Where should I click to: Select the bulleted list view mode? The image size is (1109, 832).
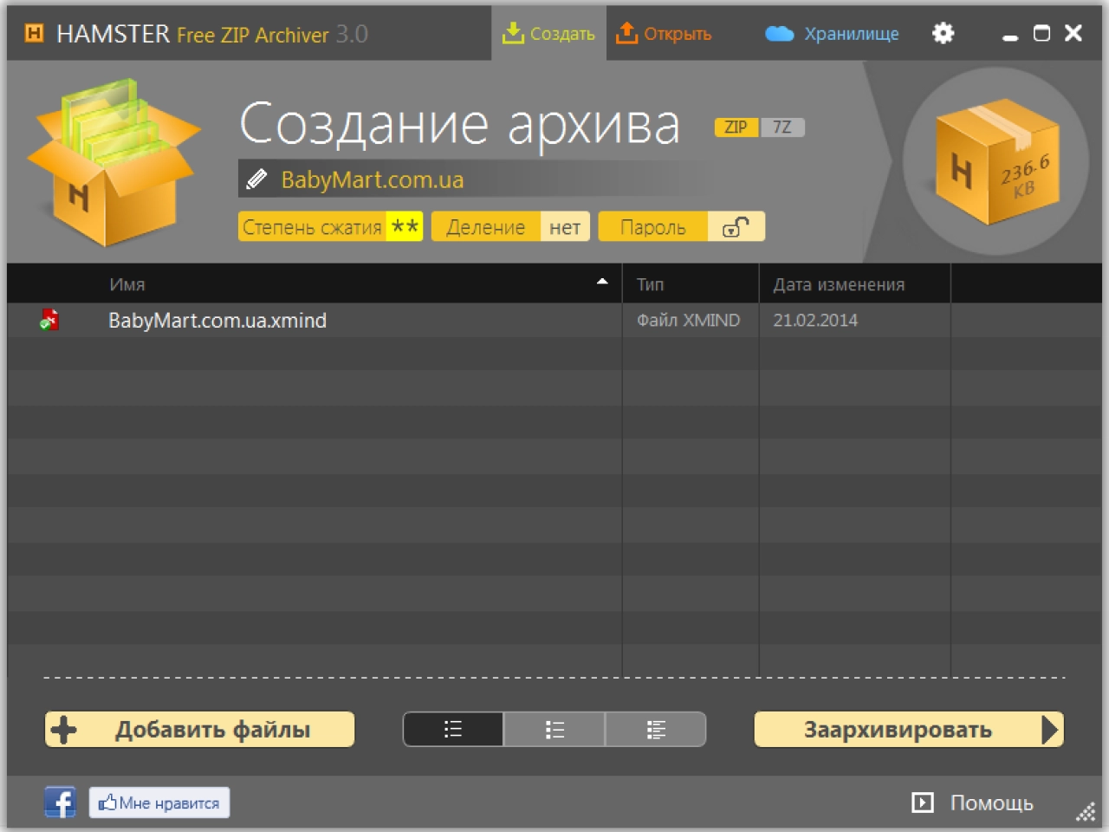[554, 729]
